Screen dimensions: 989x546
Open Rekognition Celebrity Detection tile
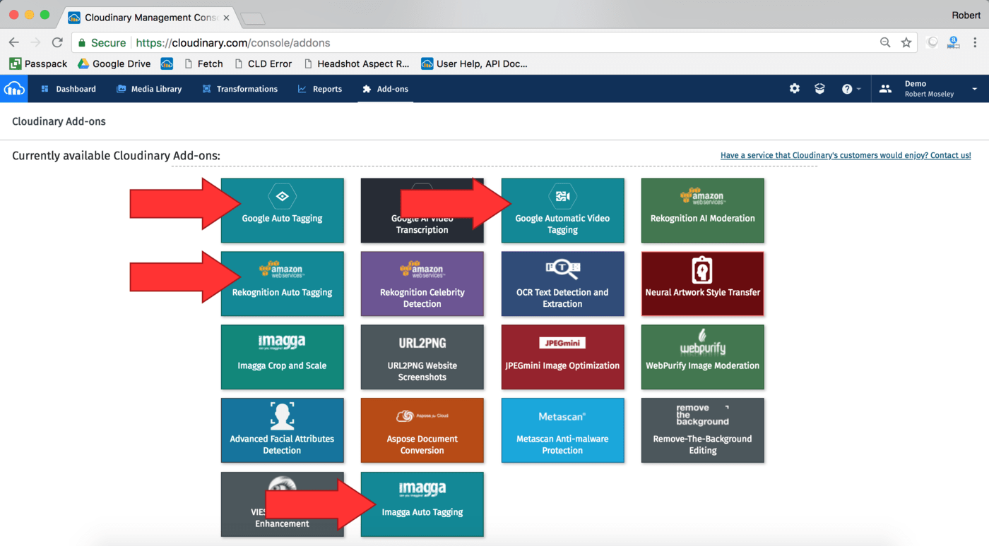coord(422,284)
